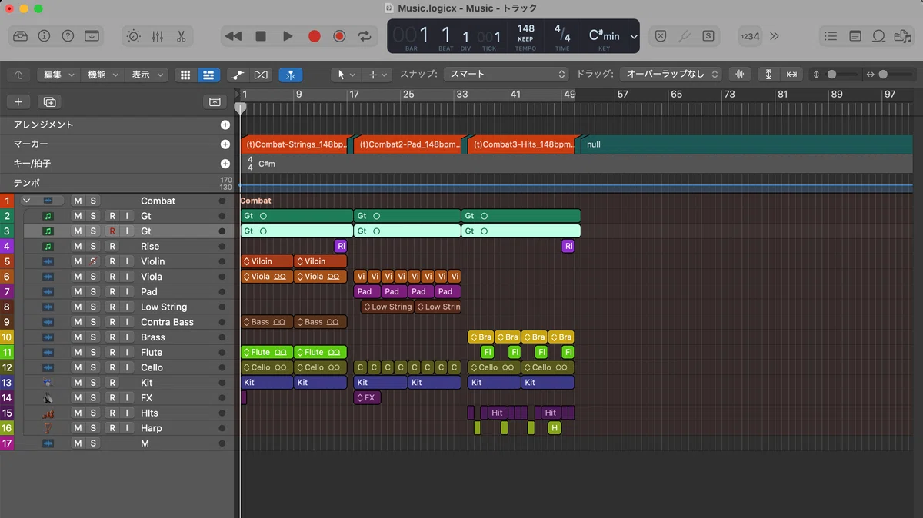Enable the waveform zoom button

pyautogui.click(x=740, y=75)
